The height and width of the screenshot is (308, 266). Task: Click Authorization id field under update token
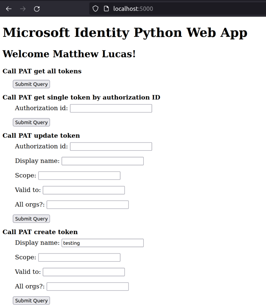pyautogui.click(x=111, y=146)
